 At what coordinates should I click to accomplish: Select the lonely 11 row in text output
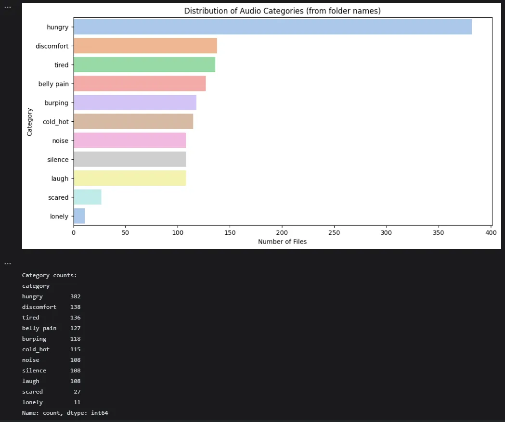pos(51,402)
